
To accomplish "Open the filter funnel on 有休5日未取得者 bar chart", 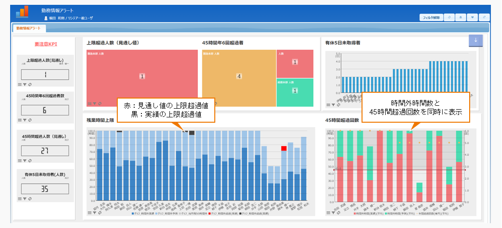I will [x=333, y=104].
